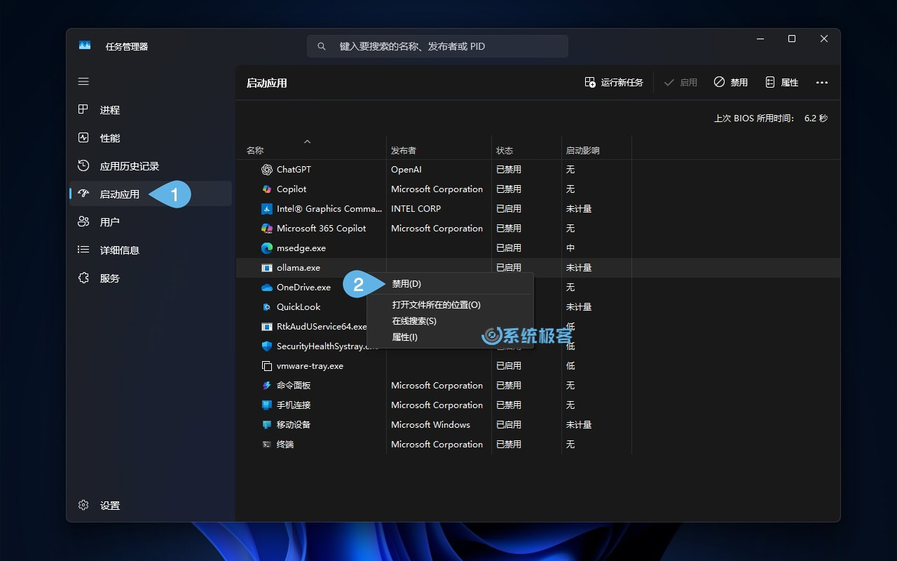Click the 移动设备 startup impact 未计量 cell
897x561 pixels.
(579, 425)
